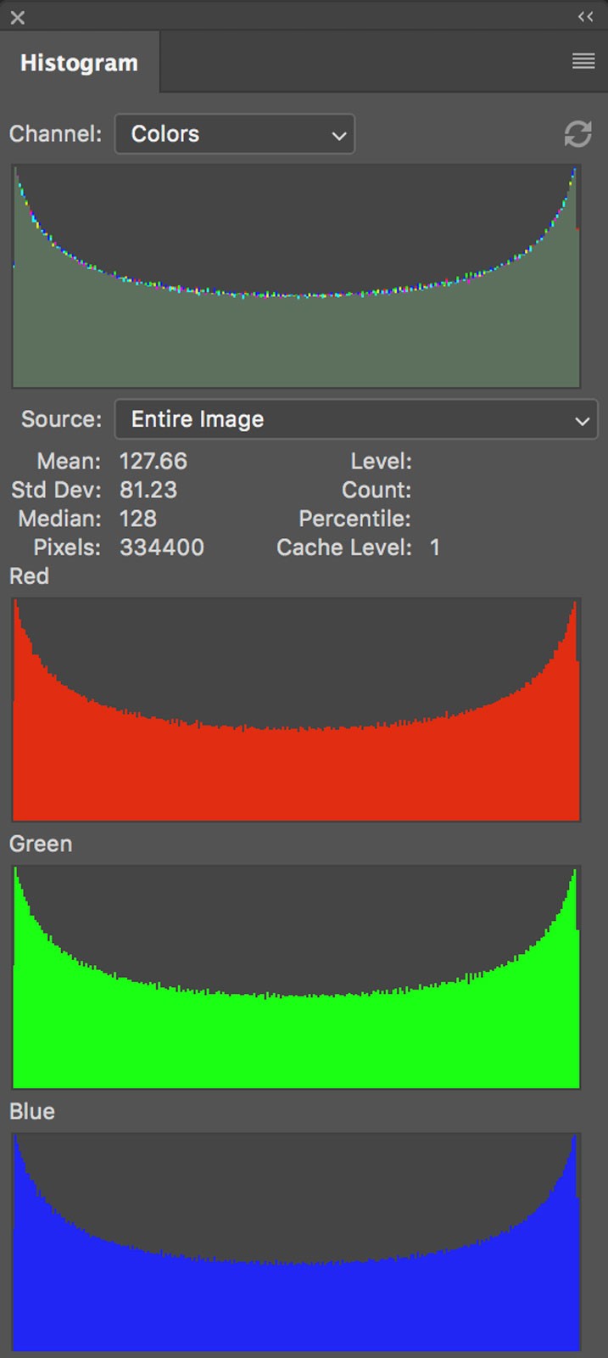This screenshot has height=1358, width=608.
Task: Click the empty tab bar beside Histogram
Action: pyautogui.click(x=356, y=63)
